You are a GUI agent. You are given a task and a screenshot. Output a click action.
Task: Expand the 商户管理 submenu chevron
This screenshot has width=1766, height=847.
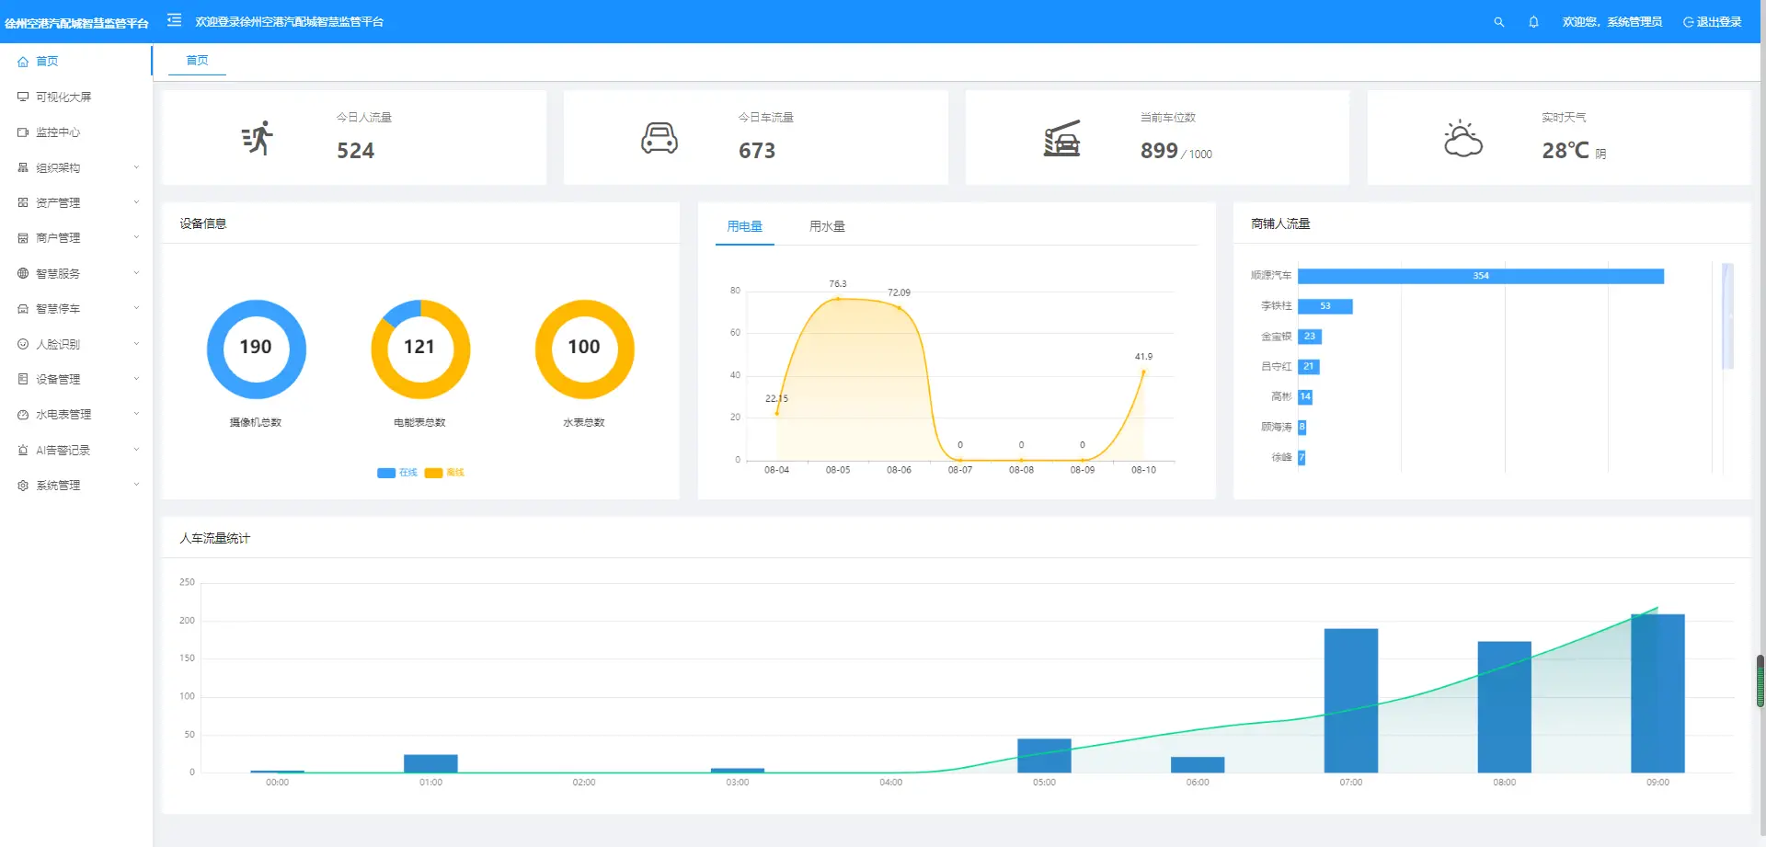pos(136,237)
